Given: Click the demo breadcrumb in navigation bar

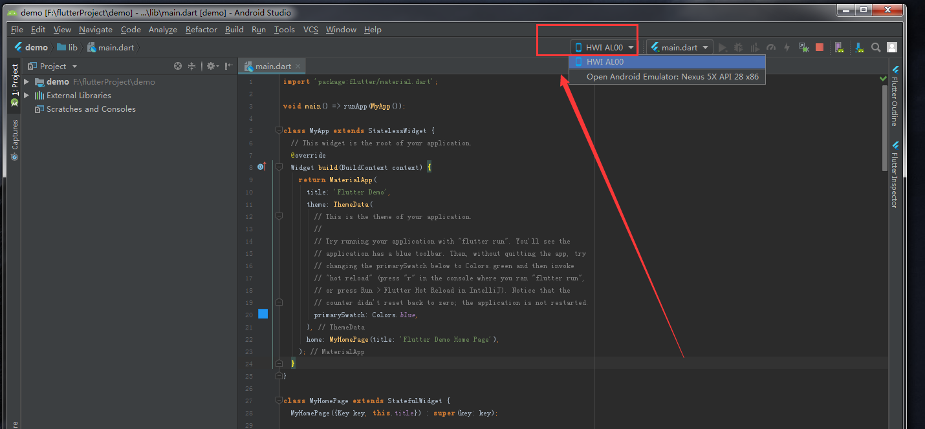Looking at the screenshot, I should coord(31,47).
